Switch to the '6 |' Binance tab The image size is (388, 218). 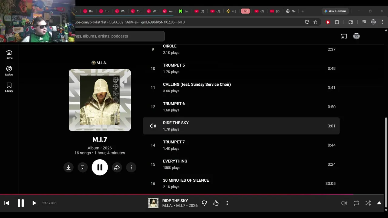[x=231, y=11]
